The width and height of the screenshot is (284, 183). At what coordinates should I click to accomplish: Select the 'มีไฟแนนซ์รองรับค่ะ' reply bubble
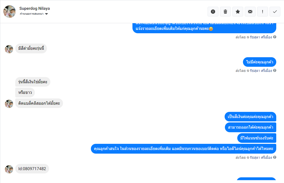257,138
